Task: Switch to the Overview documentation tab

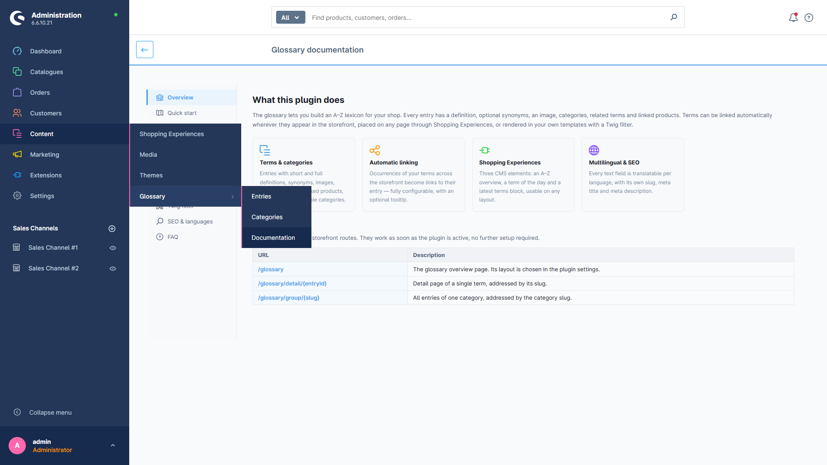Action: coord(192,97)
